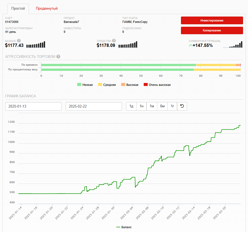248x232 pixels.
Task: Click help icon beside Агрессивность торговли
Action: click(58, 57)
